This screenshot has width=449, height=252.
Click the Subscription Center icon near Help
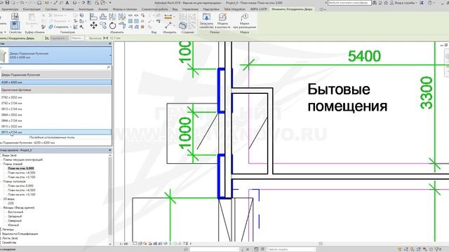pos(422,3)
